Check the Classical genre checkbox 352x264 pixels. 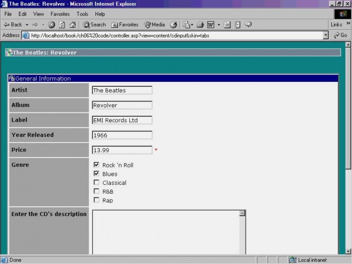coord(96,182)
